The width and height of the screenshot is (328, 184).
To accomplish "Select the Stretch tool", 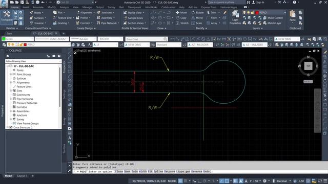I will pos(182,23).
